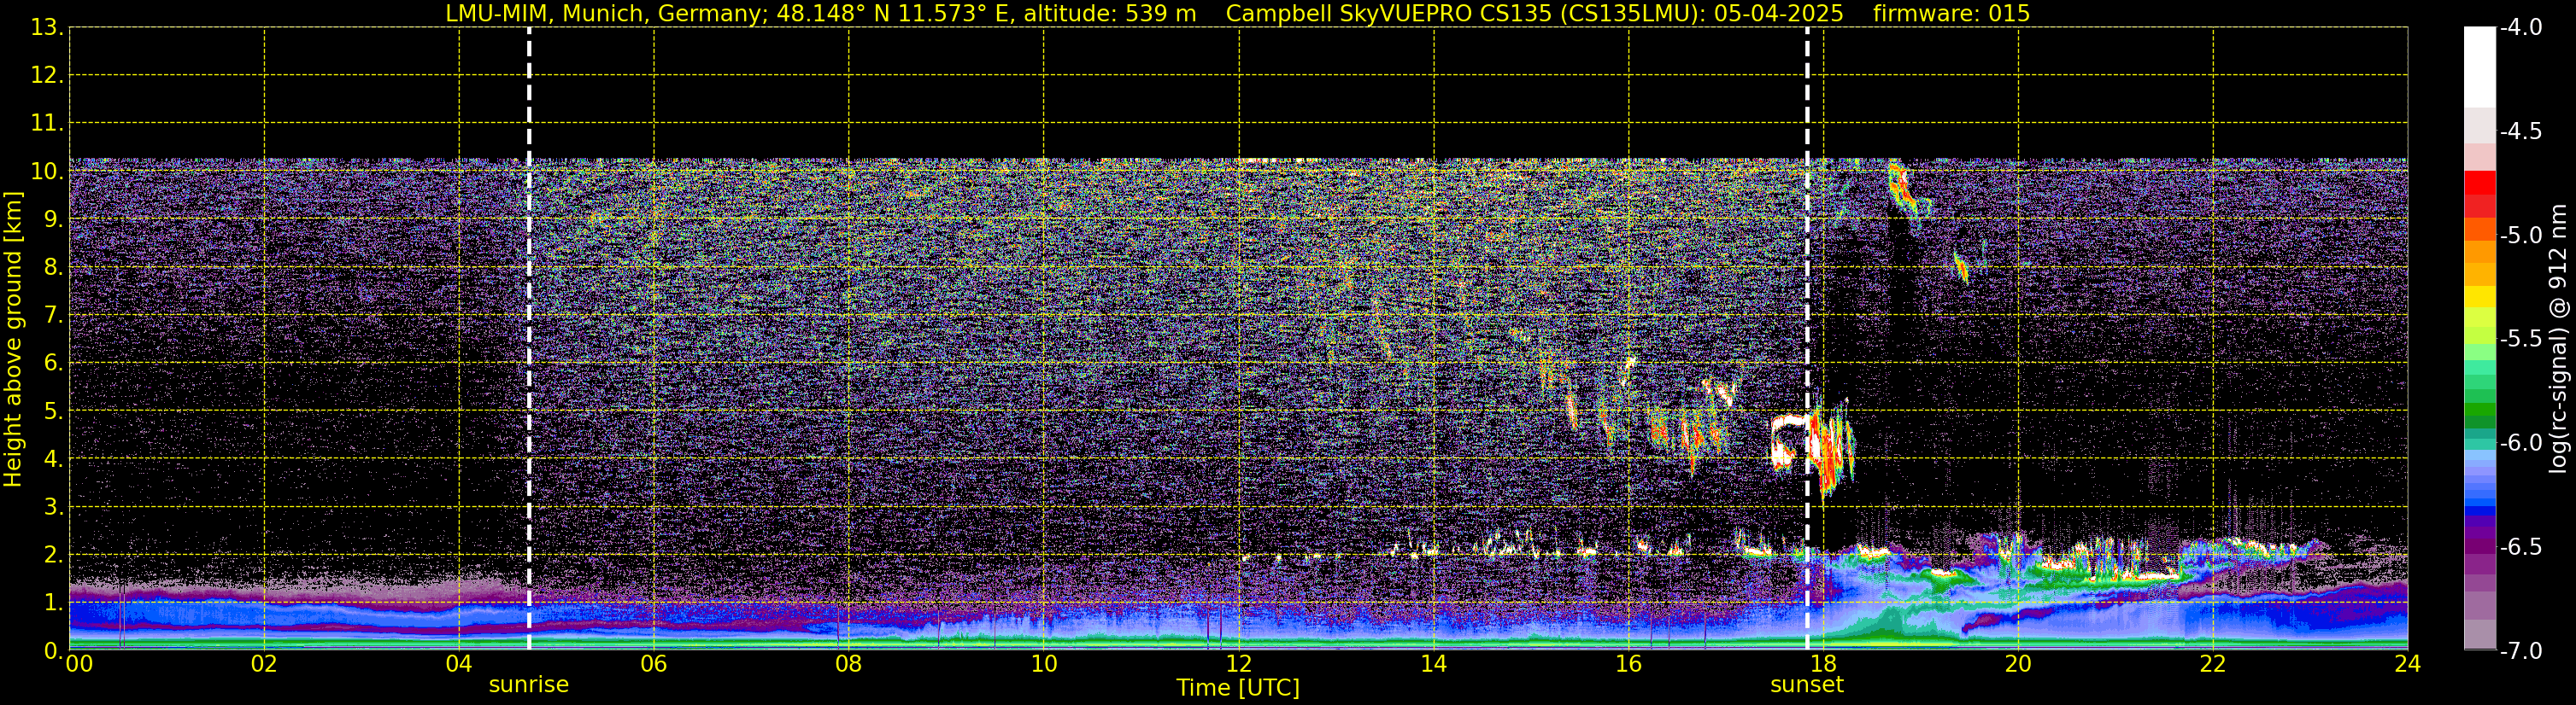
Task: Click the '-6.5' colorbar tick label
Action: (2521, 546)
